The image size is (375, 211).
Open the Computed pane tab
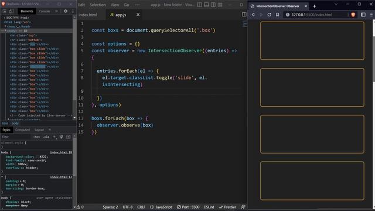22,130
